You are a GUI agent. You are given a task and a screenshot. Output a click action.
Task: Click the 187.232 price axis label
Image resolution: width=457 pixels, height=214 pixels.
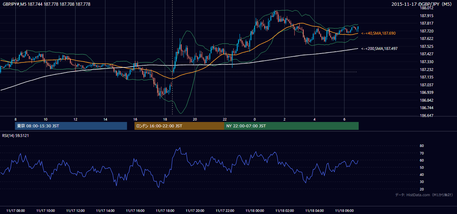coord(427,70)
